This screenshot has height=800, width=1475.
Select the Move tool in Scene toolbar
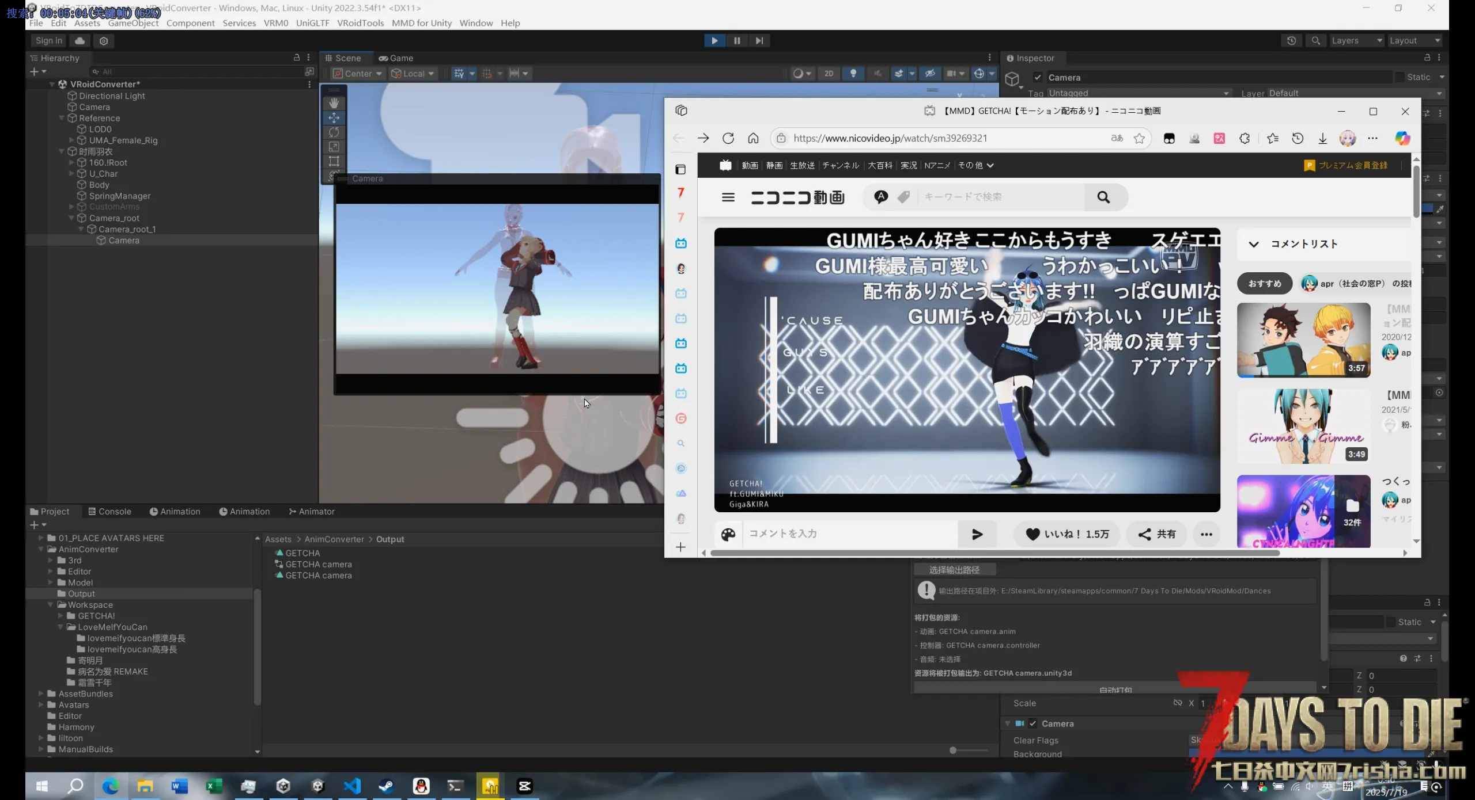tap(334, 118)
